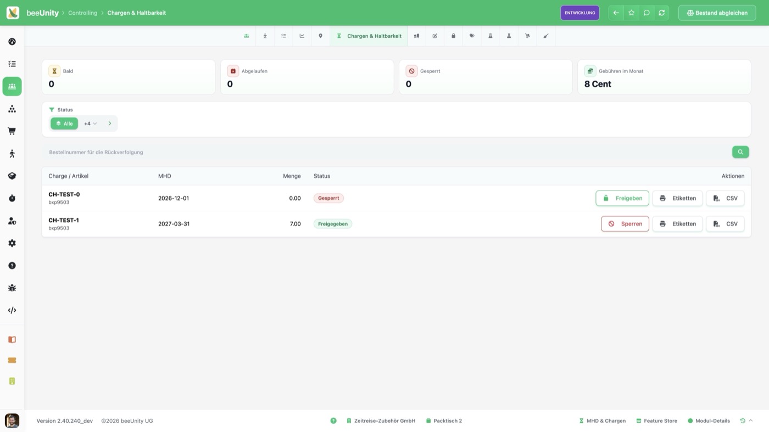The image size is (769, 432).
Task: Open the walking person icon in sidebar
Action: [12, 154]
